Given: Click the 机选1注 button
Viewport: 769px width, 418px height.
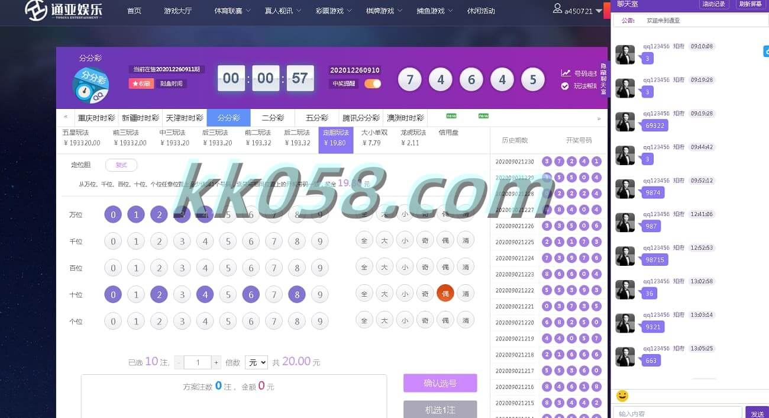Looking at the screenshot, I should coord(440,409).
